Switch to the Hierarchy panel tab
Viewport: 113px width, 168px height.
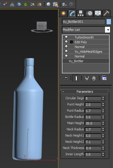pyautogui.click(x=81, y=13)
